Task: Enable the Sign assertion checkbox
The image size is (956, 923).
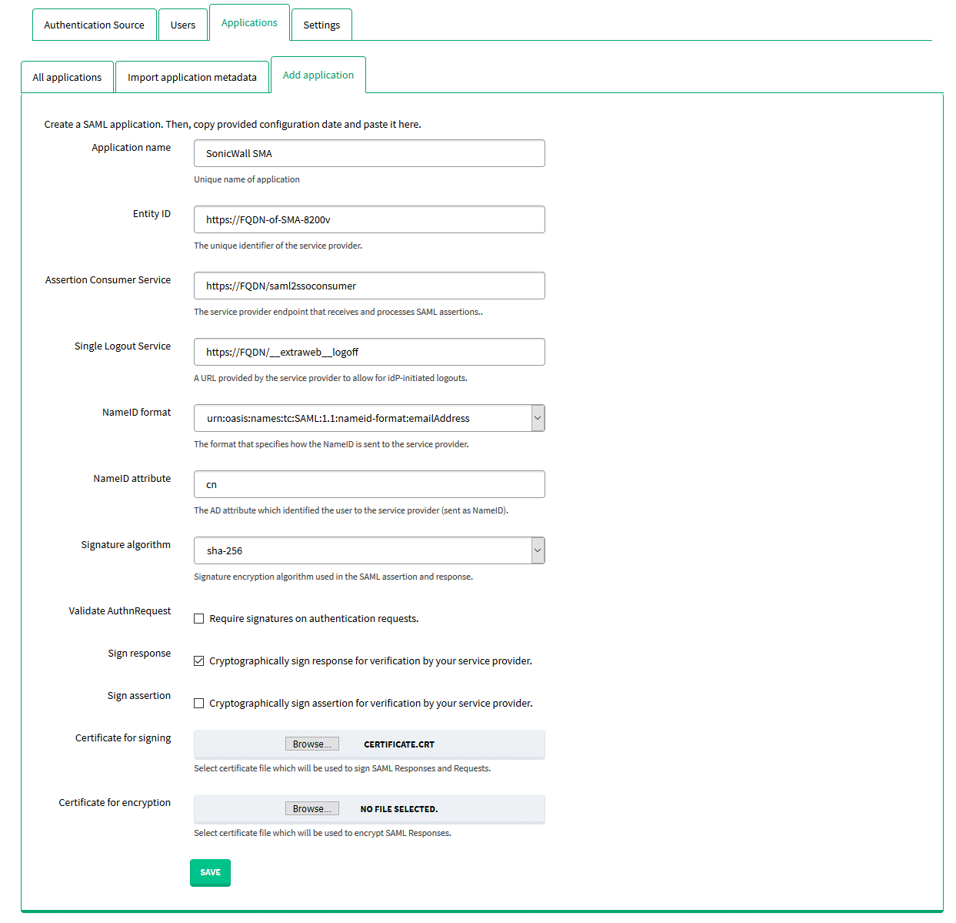Action: point(199,704)
